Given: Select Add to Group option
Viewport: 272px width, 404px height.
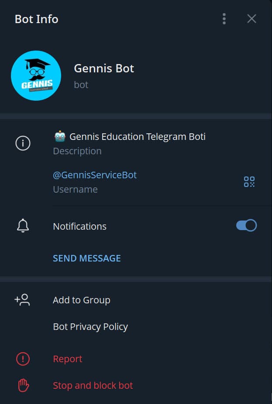Looking at the screenshot, I should 81,300.
